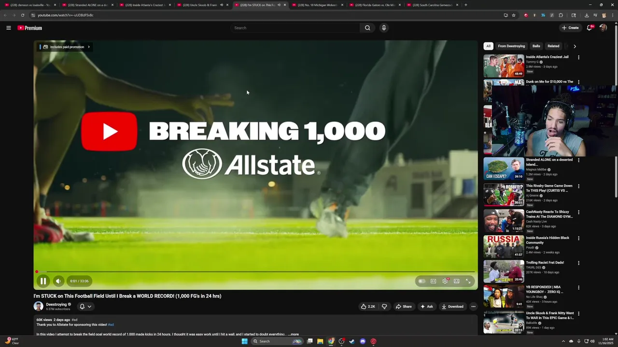Open a new browser tab
Image resolution: width=618 pixels, height=347 pixels.
pos(465,5)
